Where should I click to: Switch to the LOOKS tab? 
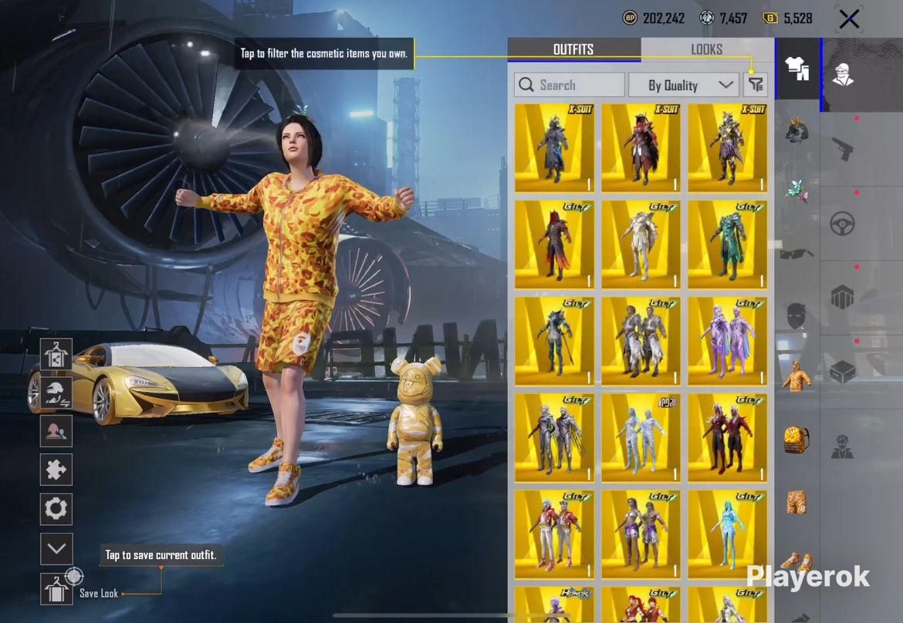707,49
